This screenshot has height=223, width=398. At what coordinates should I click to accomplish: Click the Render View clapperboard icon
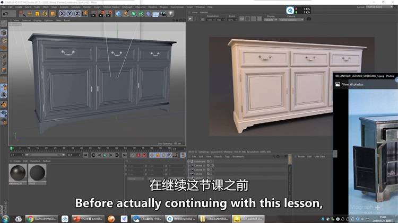(93, 13)
